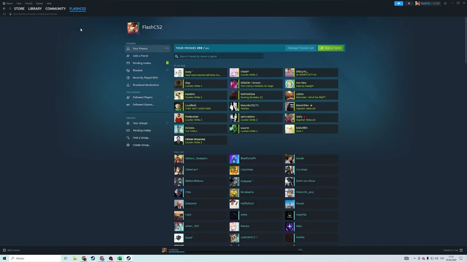Open friend Victoire playing THE FINALS
Screen dimensions: 467x262
click(x=200, y=130)
